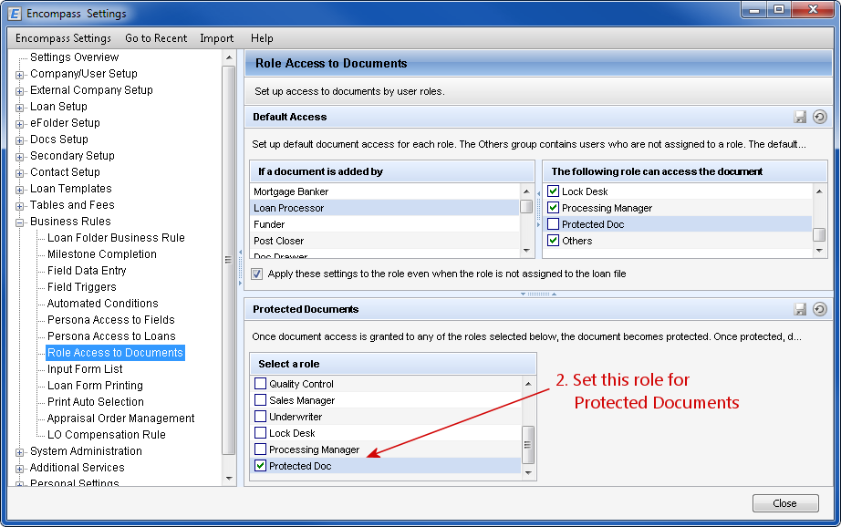Uncheck Lock Desk role access

tap(553, 191)
